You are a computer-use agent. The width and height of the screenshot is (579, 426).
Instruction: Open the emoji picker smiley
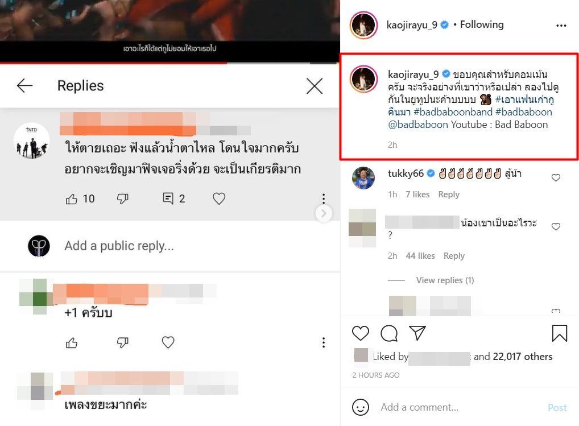(361, 407)
